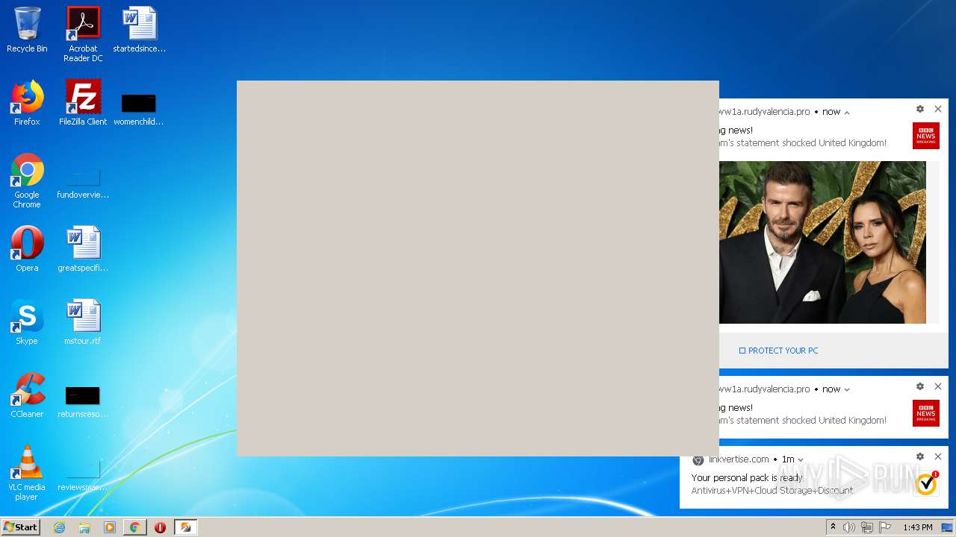Viewport: 956px width, 537px height.
Task: Open Windows Media Player taskbar icon
Action: click(x=110, y=527)
